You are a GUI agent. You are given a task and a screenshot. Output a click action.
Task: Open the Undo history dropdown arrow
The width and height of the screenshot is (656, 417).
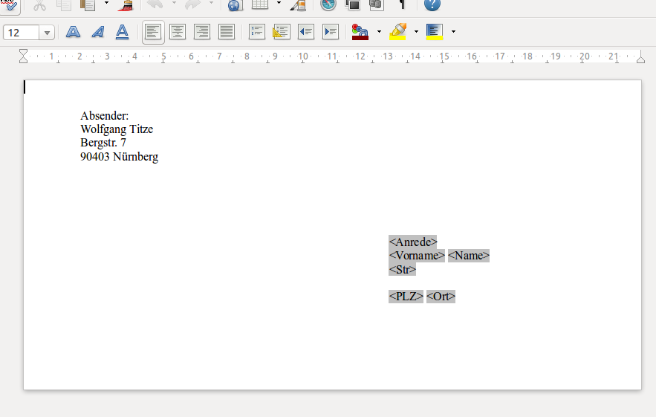click(174, 4)
